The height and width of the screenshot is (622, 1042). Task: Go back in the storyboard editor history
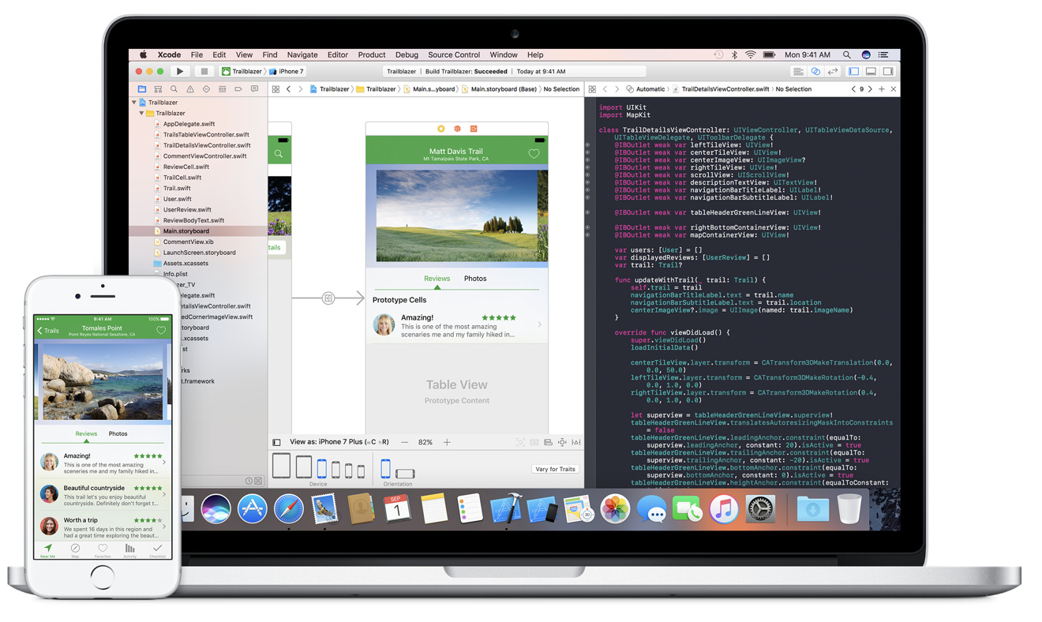point(289,89)
